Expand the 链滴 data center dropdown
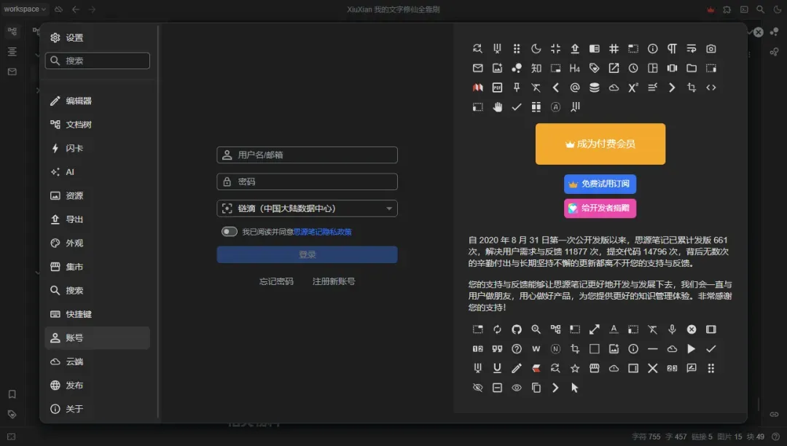 pyautogui.click(x=308, y=208)
